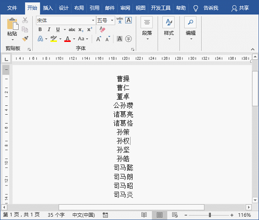Switch to Web Layout view
Image resolution: width=259 pixels, height=220 pixels.
[175, 215]
